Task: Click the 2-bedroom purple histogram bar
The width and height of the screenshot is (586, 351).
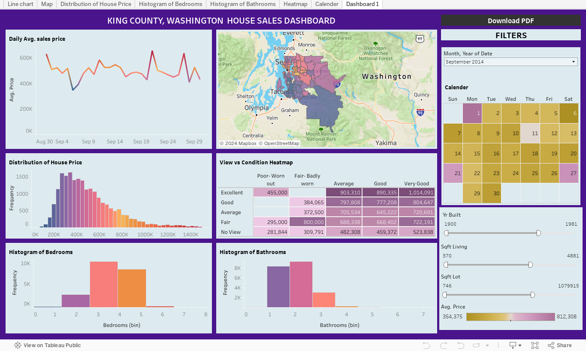Action: pyautogui.click(x=76, y=301)
